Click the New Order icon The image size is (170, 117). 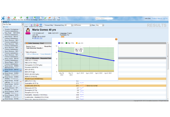pos(21,18)
